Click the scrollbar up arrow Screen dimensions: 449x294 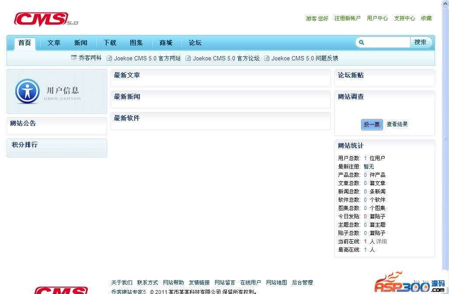pos(446,4)
